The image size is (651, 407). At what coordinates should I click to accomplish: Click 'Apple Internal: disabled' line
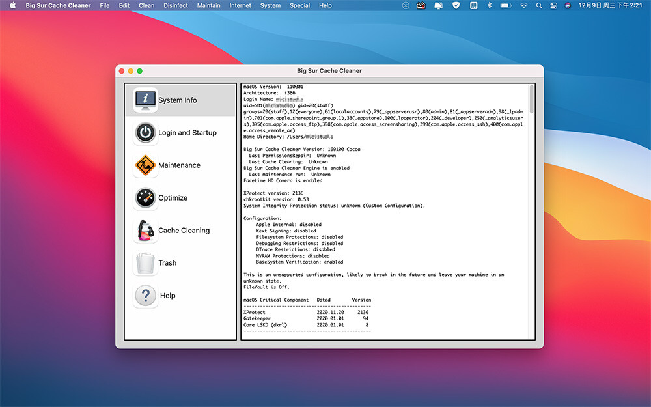tap(288, 224)
